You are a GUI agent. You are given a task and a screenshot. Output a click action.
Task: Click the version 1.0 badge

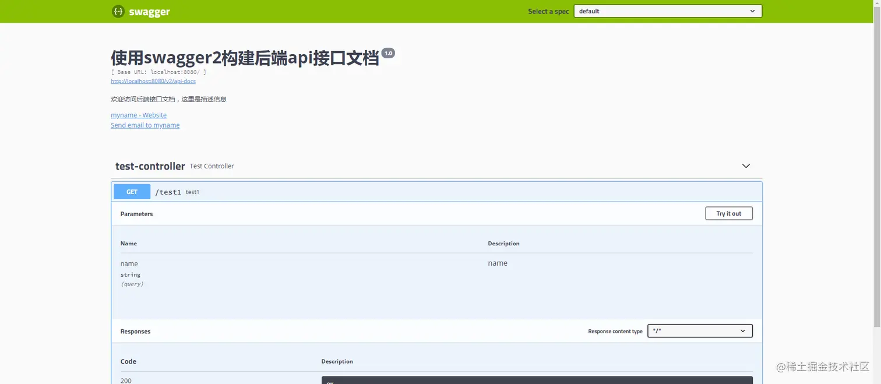(x=388, y=53)
